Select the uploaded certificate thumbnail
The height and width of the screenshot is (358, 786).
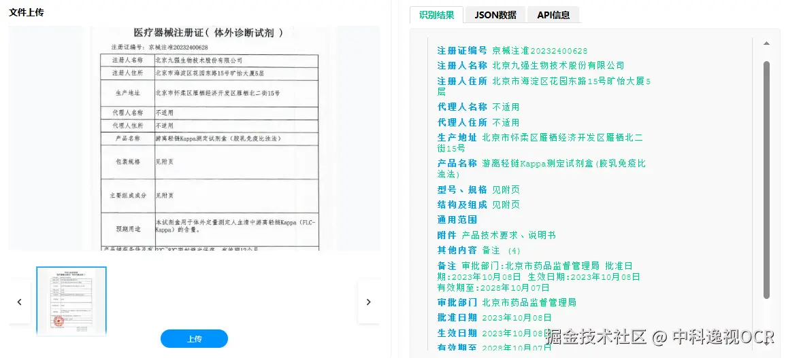[71, 301]
